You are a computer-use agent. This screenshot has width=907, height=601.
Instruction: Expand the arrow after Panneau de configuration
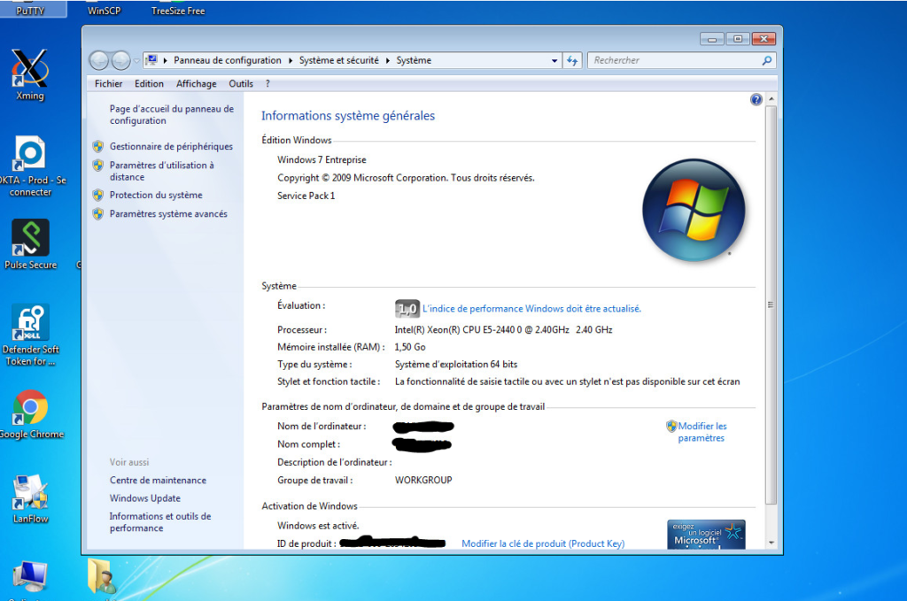click(290, 60)
